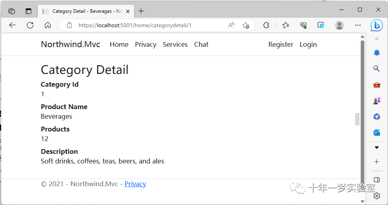Open the Northwind.Mvc brand link

coord(71,44)
